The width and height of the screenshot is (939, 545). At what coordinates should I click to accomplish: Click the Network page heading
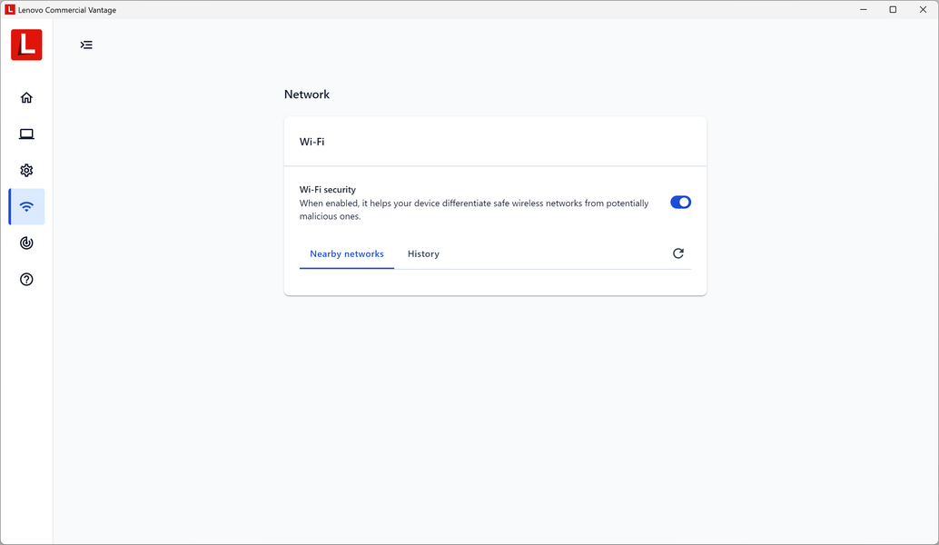click(307, 94)
